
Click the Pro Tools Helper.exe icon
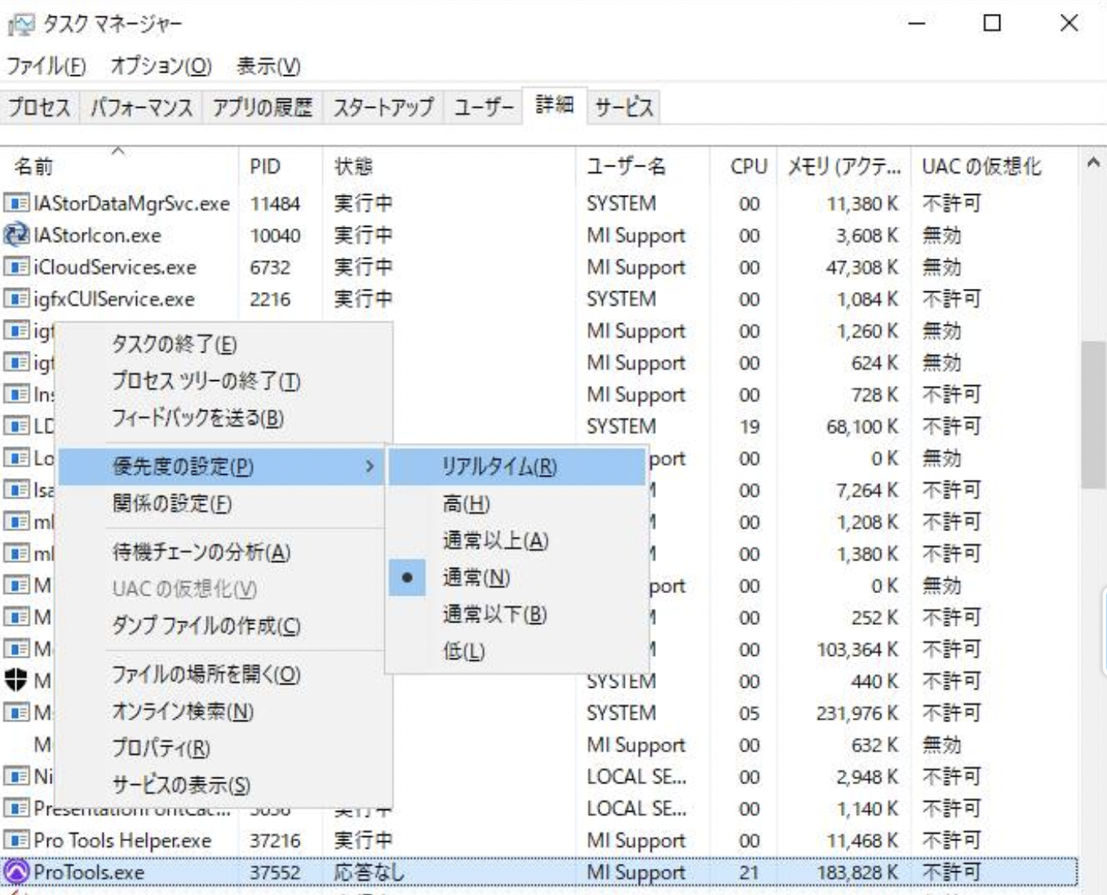[16, 840]
